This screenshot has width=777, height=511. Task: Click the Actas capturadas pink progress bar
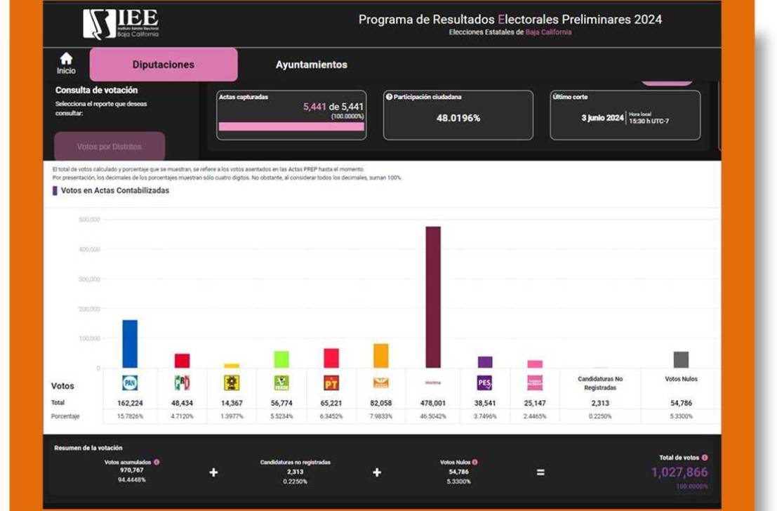click(291, 127)
